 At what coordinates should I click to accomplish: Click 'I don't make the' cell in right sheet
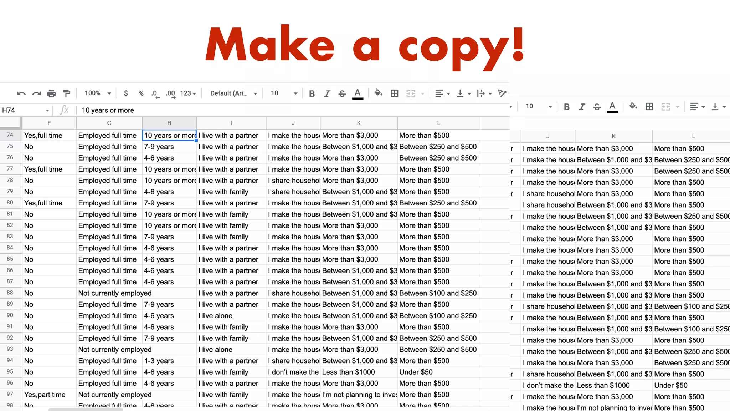point(548,385)
